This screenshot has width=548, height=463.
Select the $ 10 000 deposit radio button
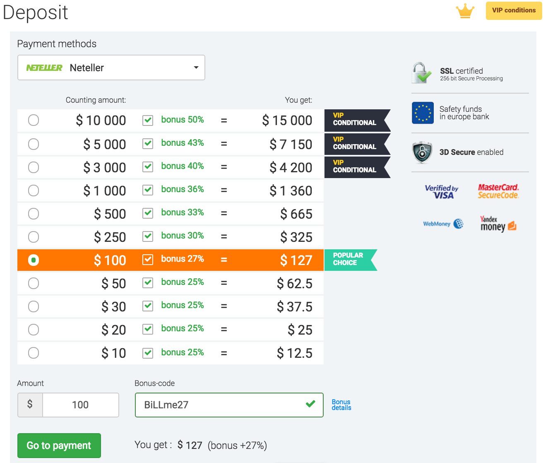tap(34, 120)
